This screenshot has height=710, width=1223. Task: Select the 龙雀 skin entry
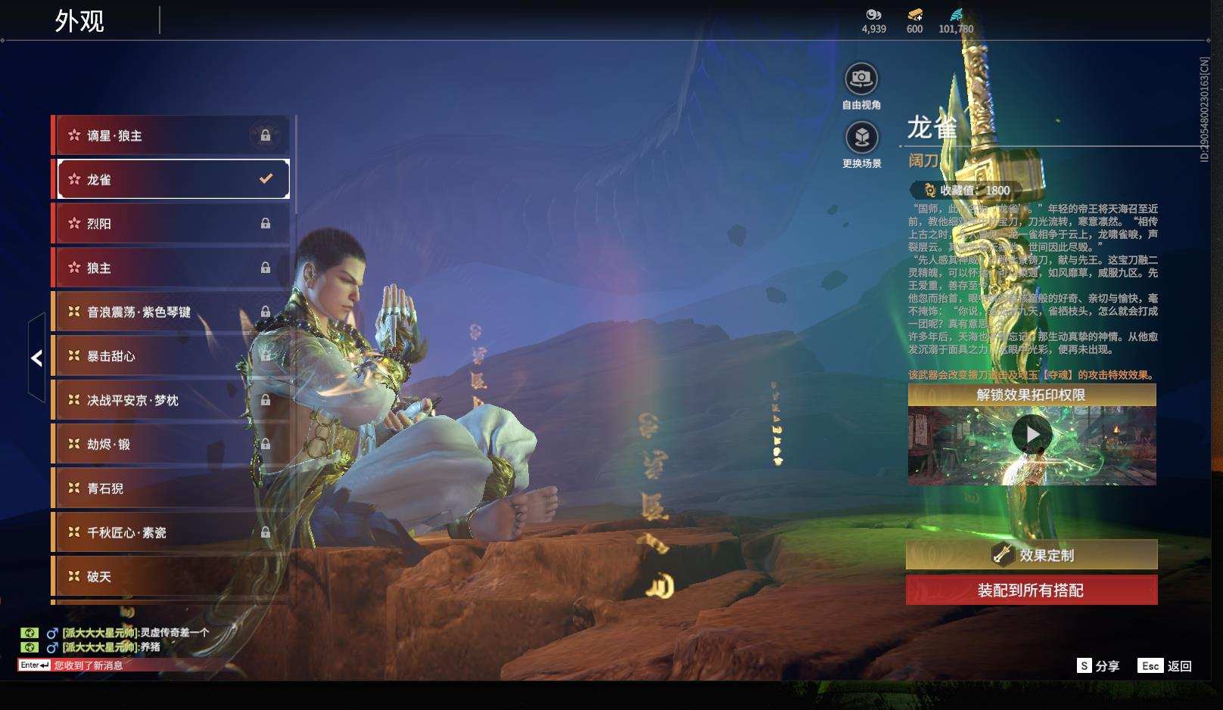(170, 179)
